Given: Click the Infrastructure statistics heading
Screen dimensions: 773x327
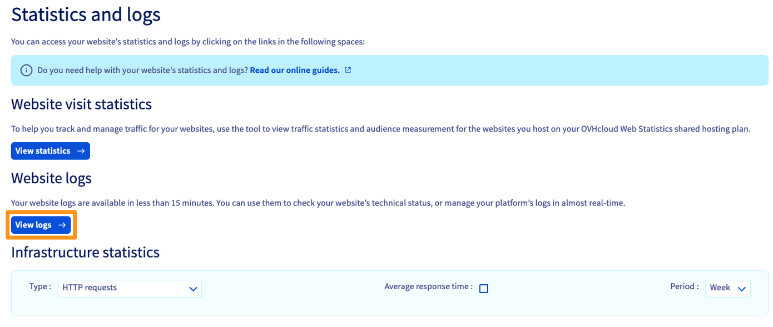Looking at the screenshot, I should coord(85,252).
